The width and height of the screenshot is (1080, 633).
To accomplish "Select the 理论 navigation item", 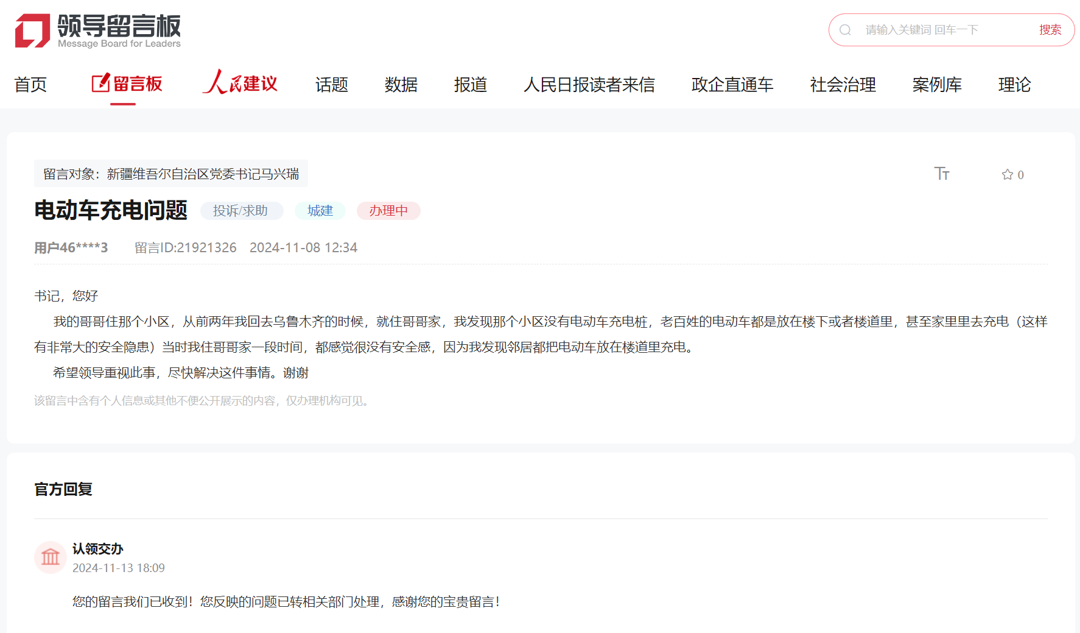I will tap(1014, 85).
